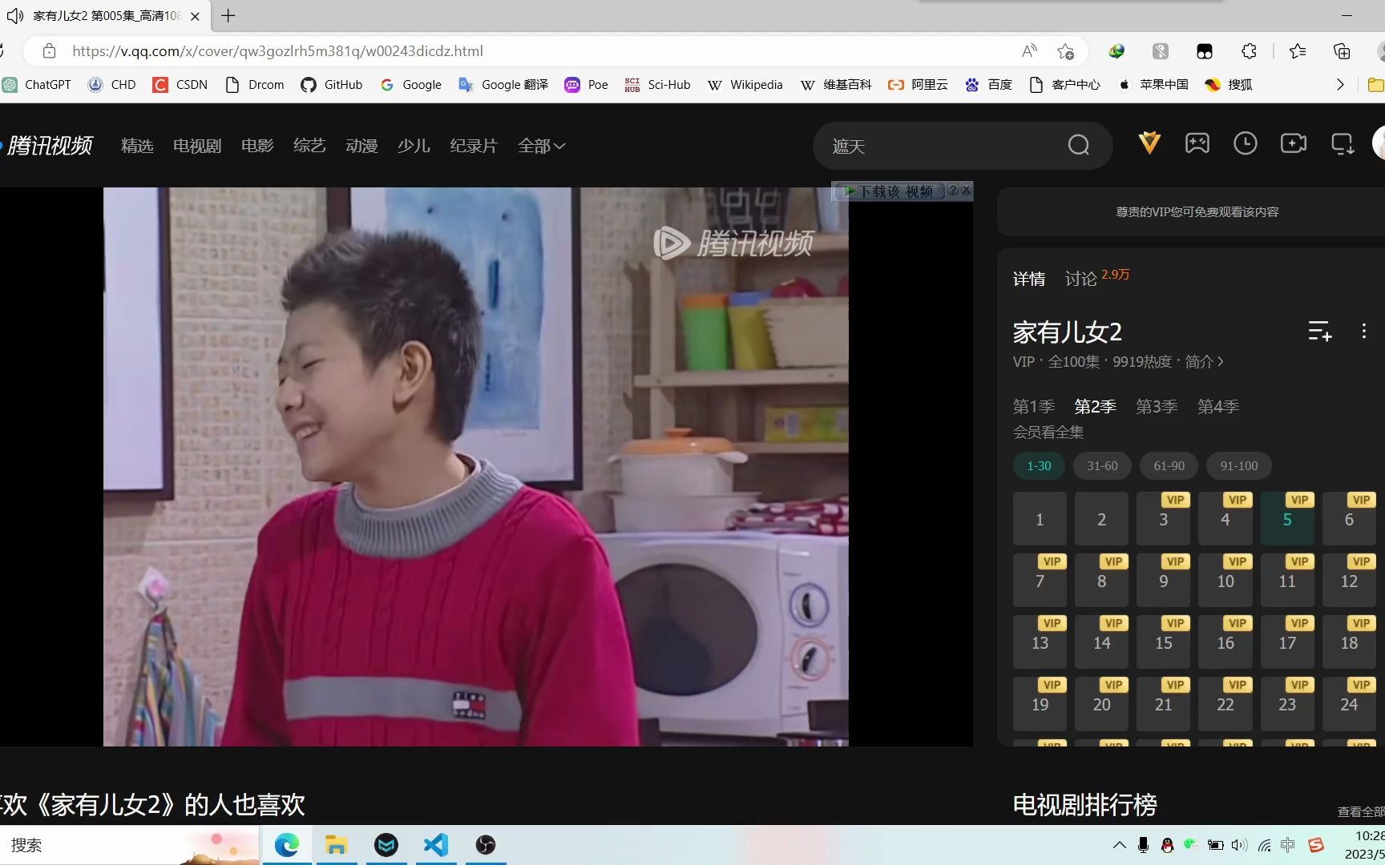Image resolution: width=1385 pixels, height=865 pixels.
Task: Switch to 第4季 season
Action: coord(1218,406)
